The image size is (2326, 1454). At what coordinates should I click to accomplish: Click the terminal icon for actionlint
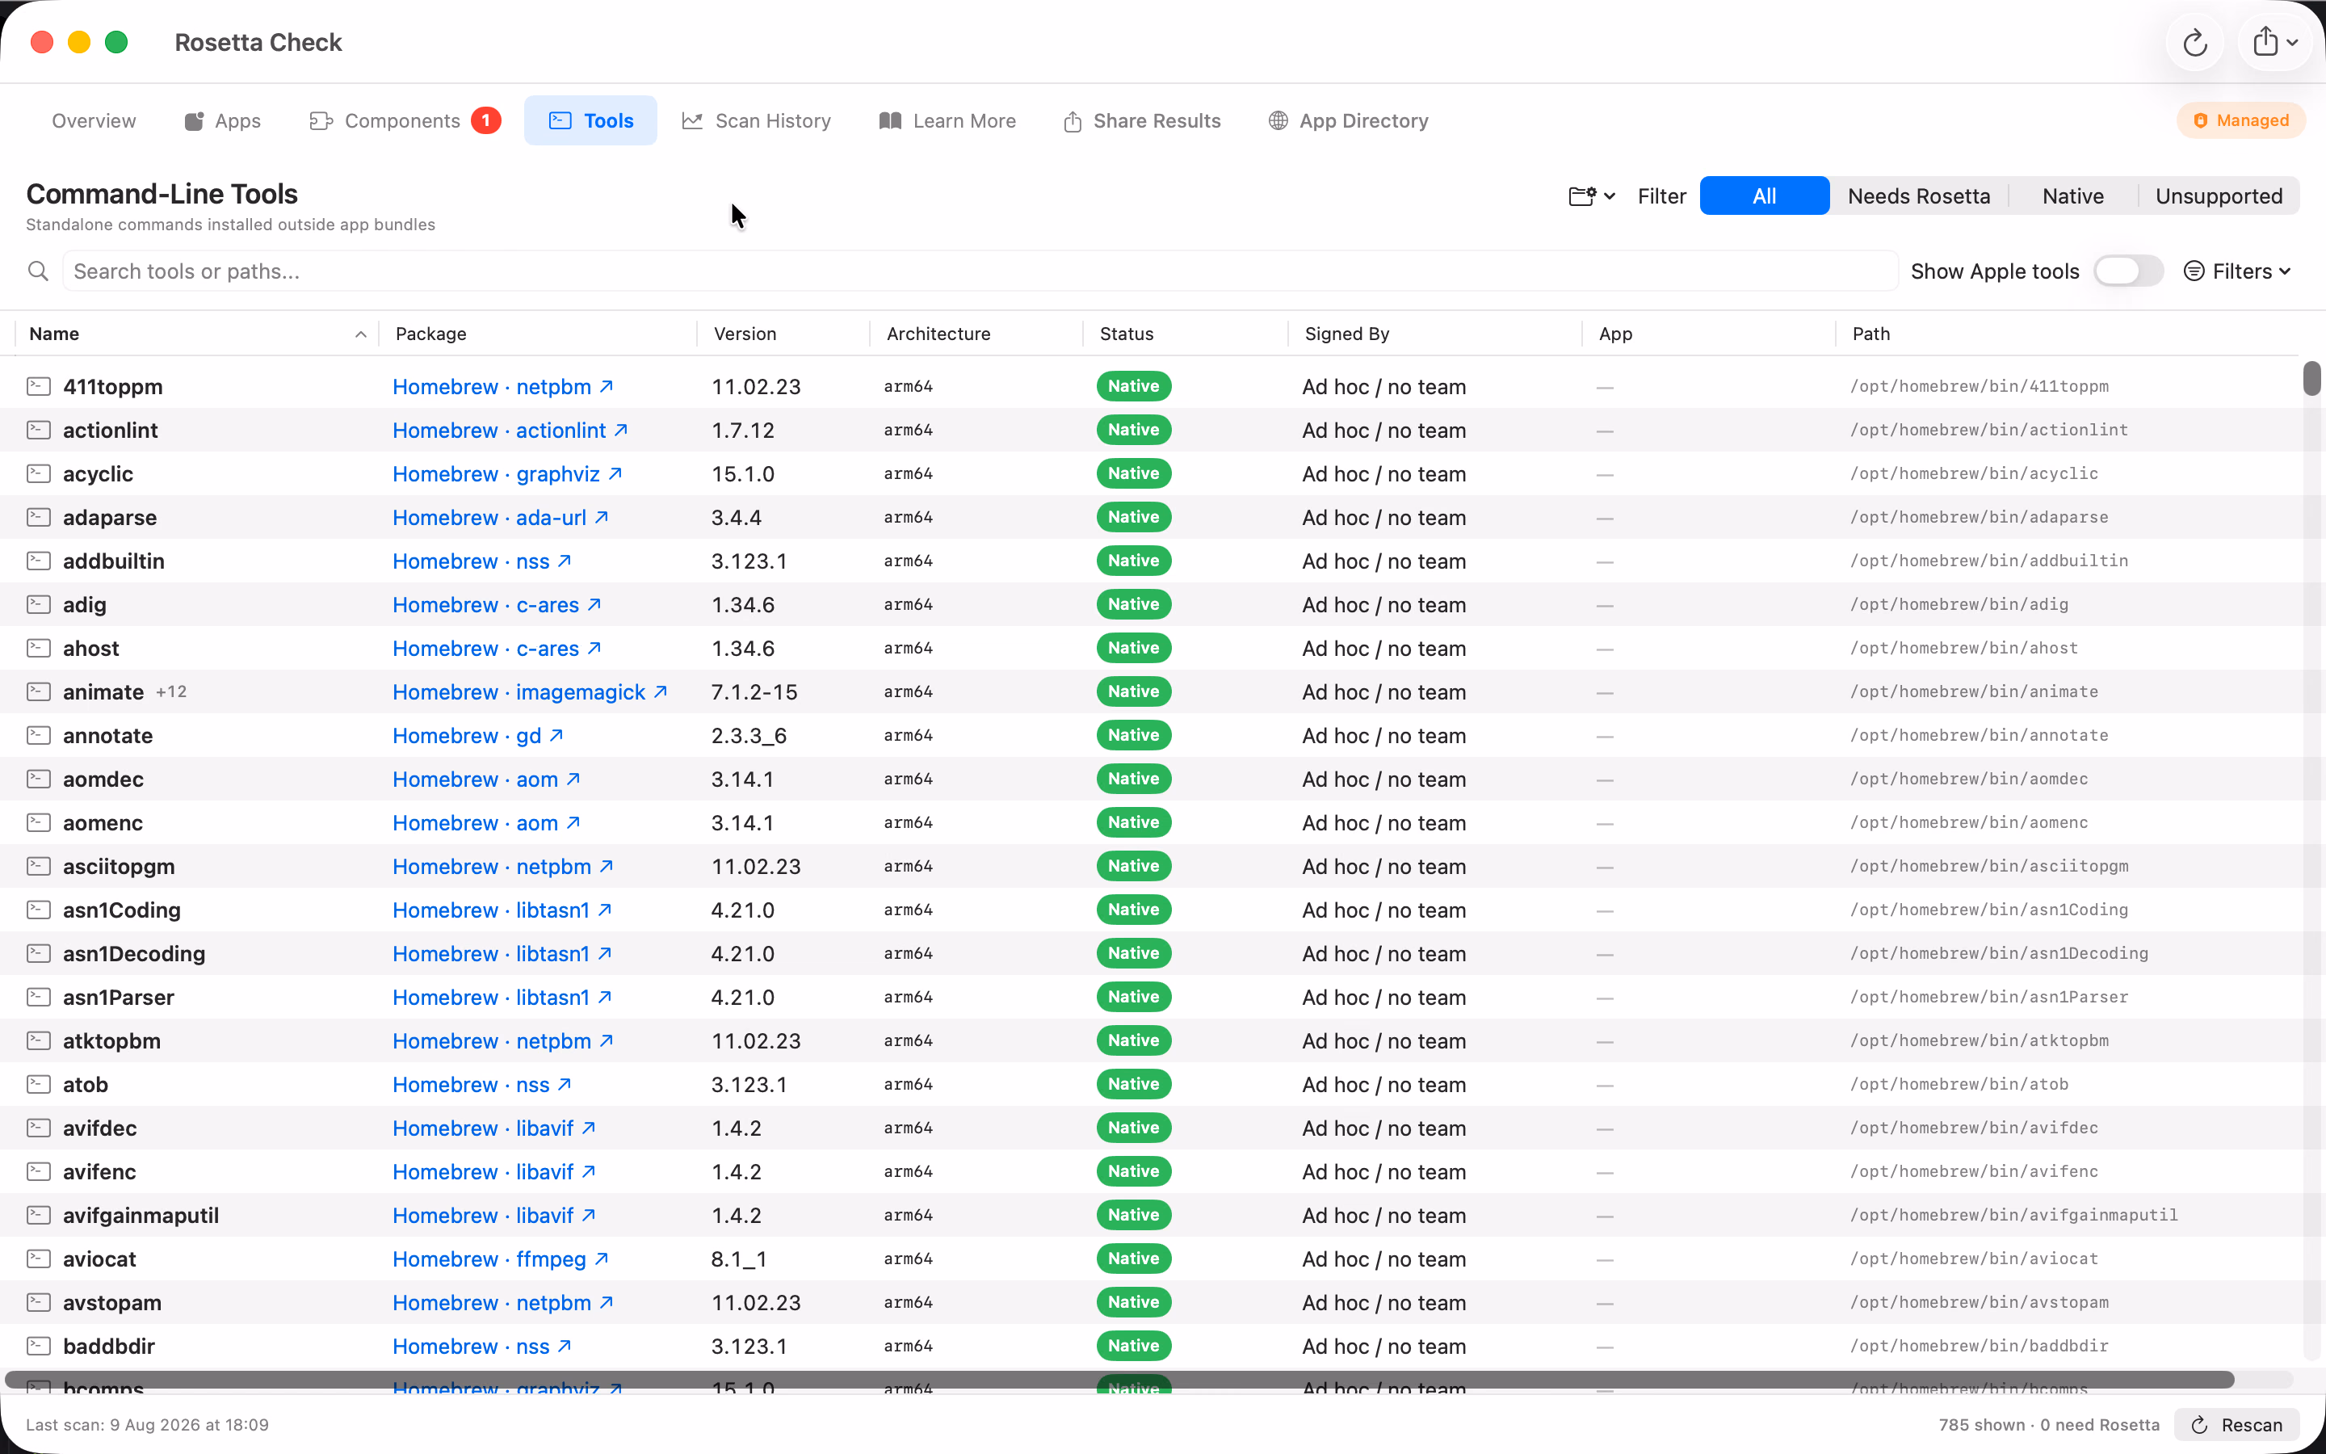39,430
